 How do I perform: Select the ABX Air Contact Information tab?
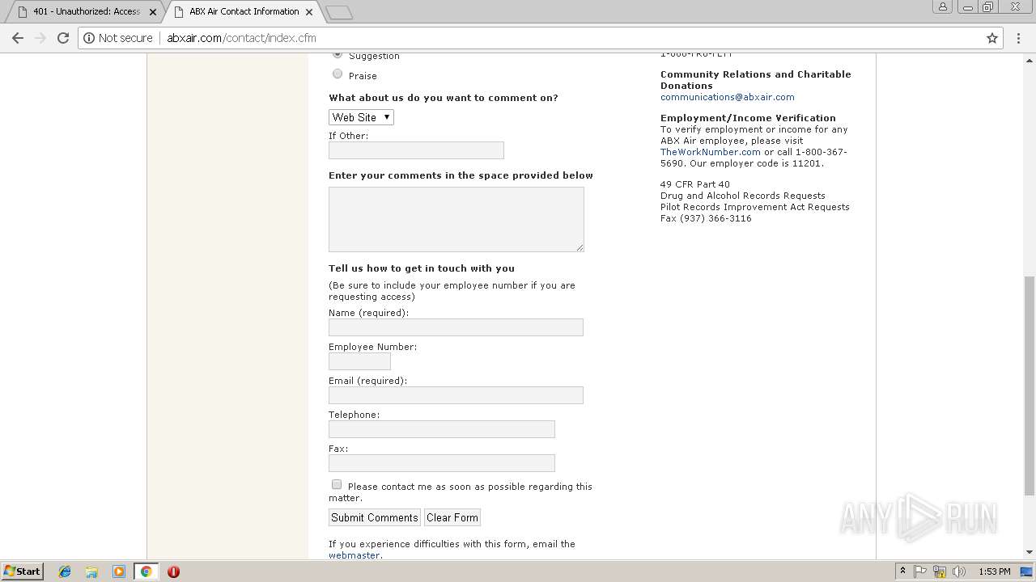point(243,12)
